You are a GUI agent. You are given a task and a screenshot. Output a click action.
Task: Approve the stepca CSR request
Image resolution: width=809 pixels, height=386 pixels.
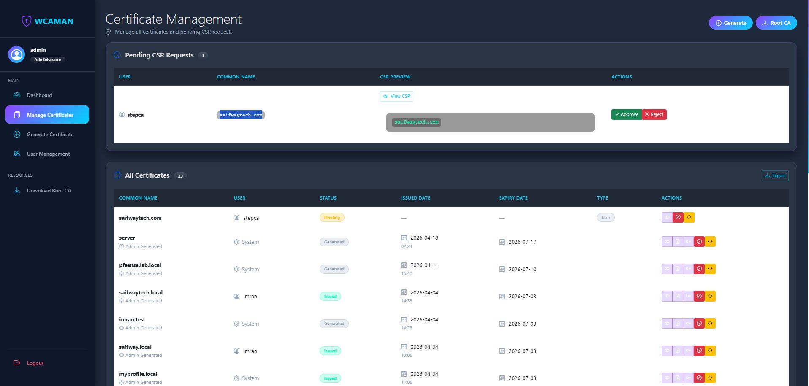pos(627,114)
